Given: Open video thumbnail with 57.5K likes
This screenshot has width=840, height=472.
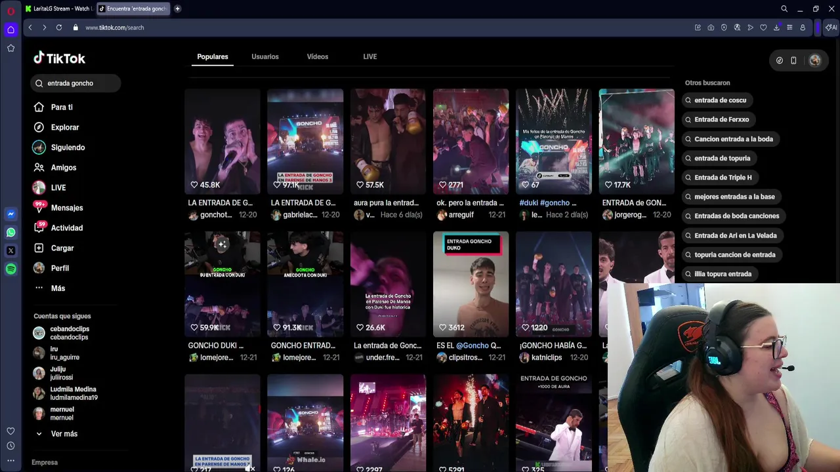Looking at the screenshot, I should (x=388, y=142).
